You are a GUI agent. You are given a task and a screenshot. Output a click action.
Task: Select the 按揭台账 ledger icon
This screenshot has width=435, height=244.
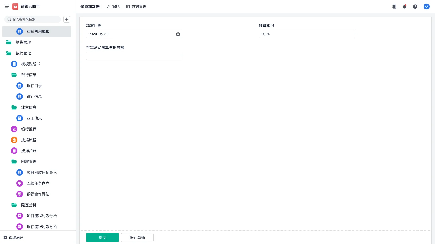point(14,151)
